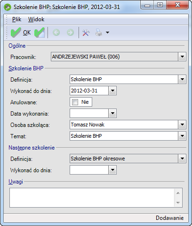192x226 pixels.
Task: Open the Widok menu
Action: [36, 19]
